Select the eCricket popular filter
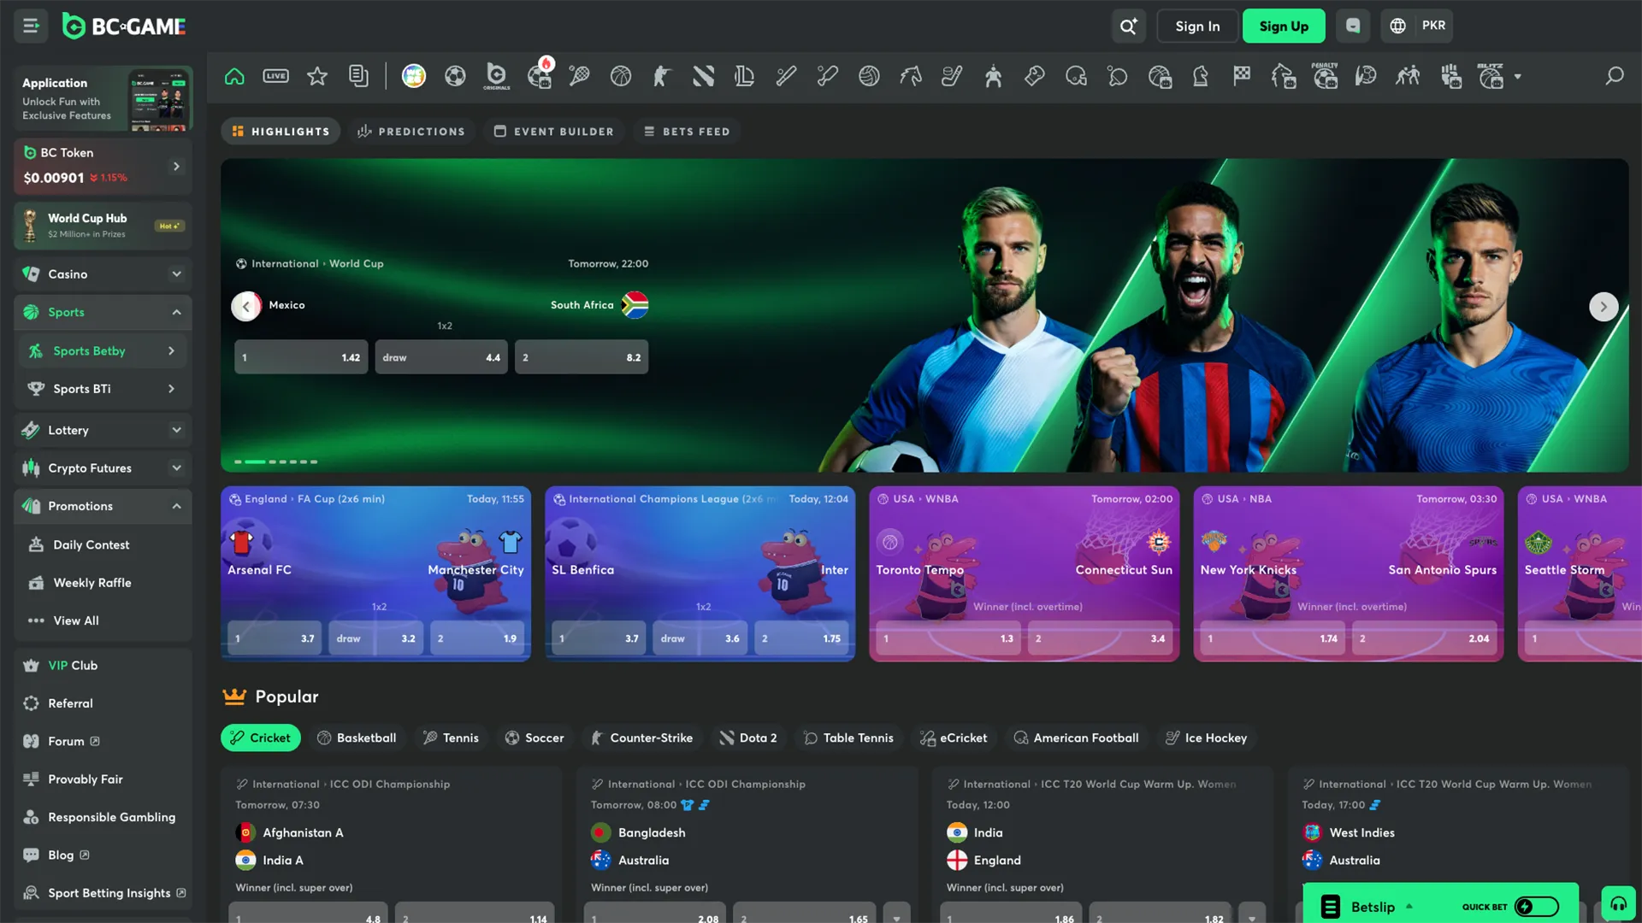 coord(954,738)
